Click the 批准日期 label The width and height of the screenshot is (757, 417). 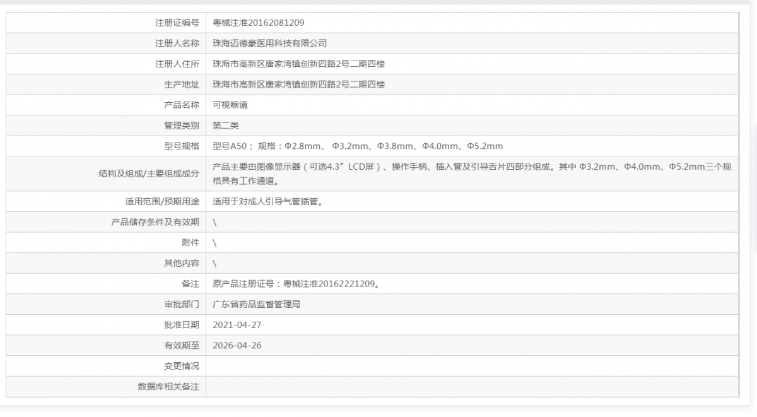(182, 325)
